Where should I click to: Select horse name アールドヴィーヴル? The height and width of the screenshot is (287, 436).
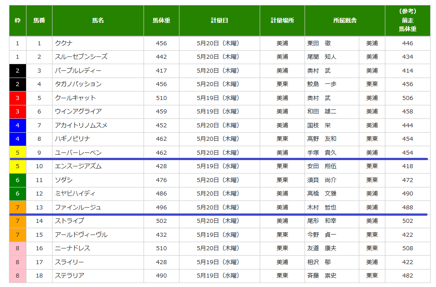pyautogui.click(x=81, y=235)
